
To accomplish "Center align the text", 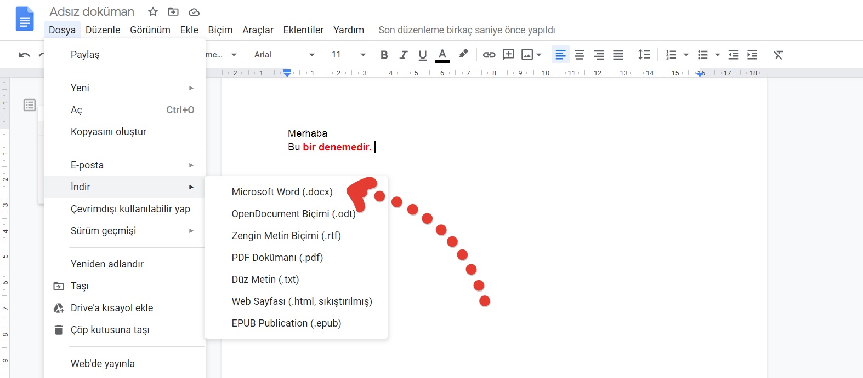I will (580, 55).
